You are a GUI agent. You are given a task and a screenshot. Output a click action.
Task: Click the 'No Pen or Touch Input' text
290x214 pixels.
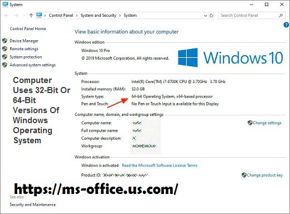tap(175, 104)
